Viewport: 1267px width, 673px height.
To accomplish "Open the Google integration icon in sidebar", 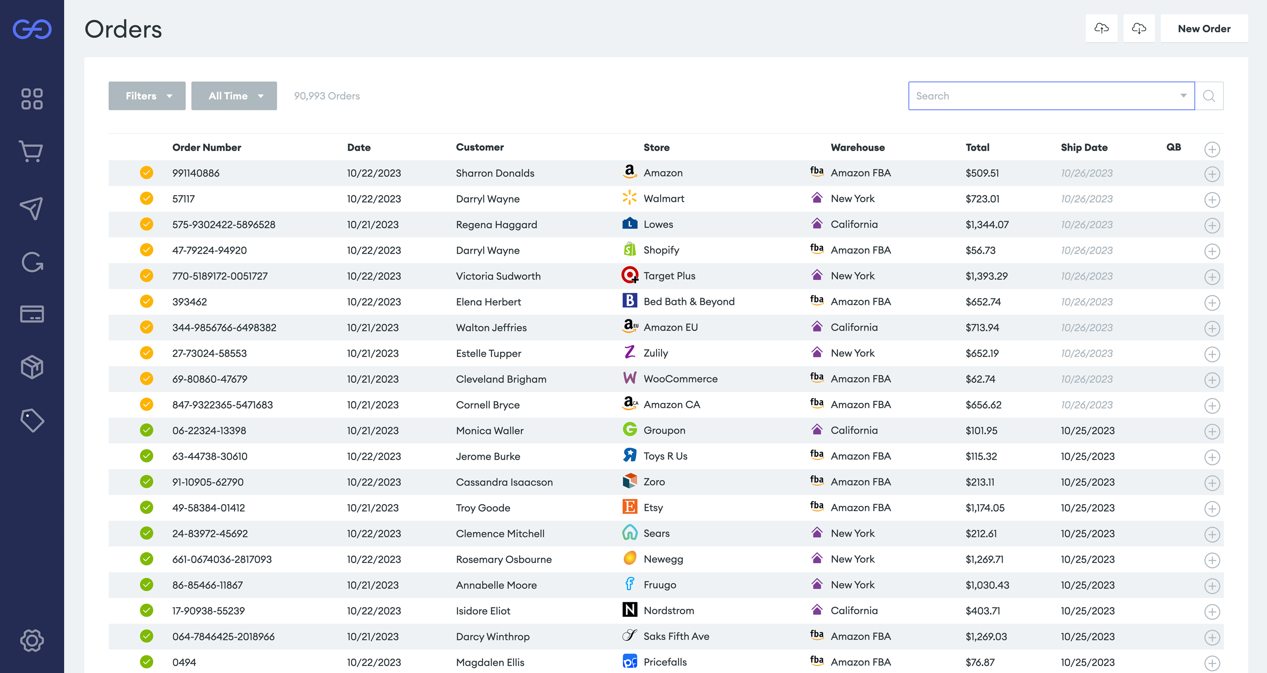I will (32, 262).
